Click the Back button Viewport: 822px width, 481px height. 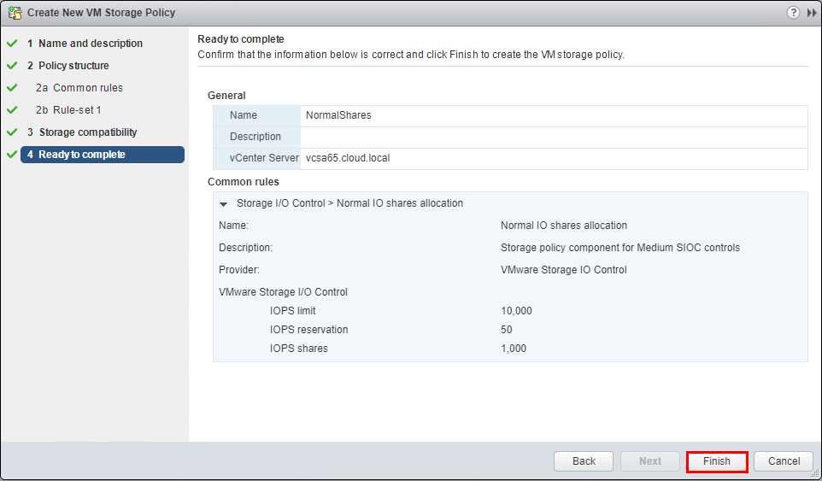(x=584, y=461)
